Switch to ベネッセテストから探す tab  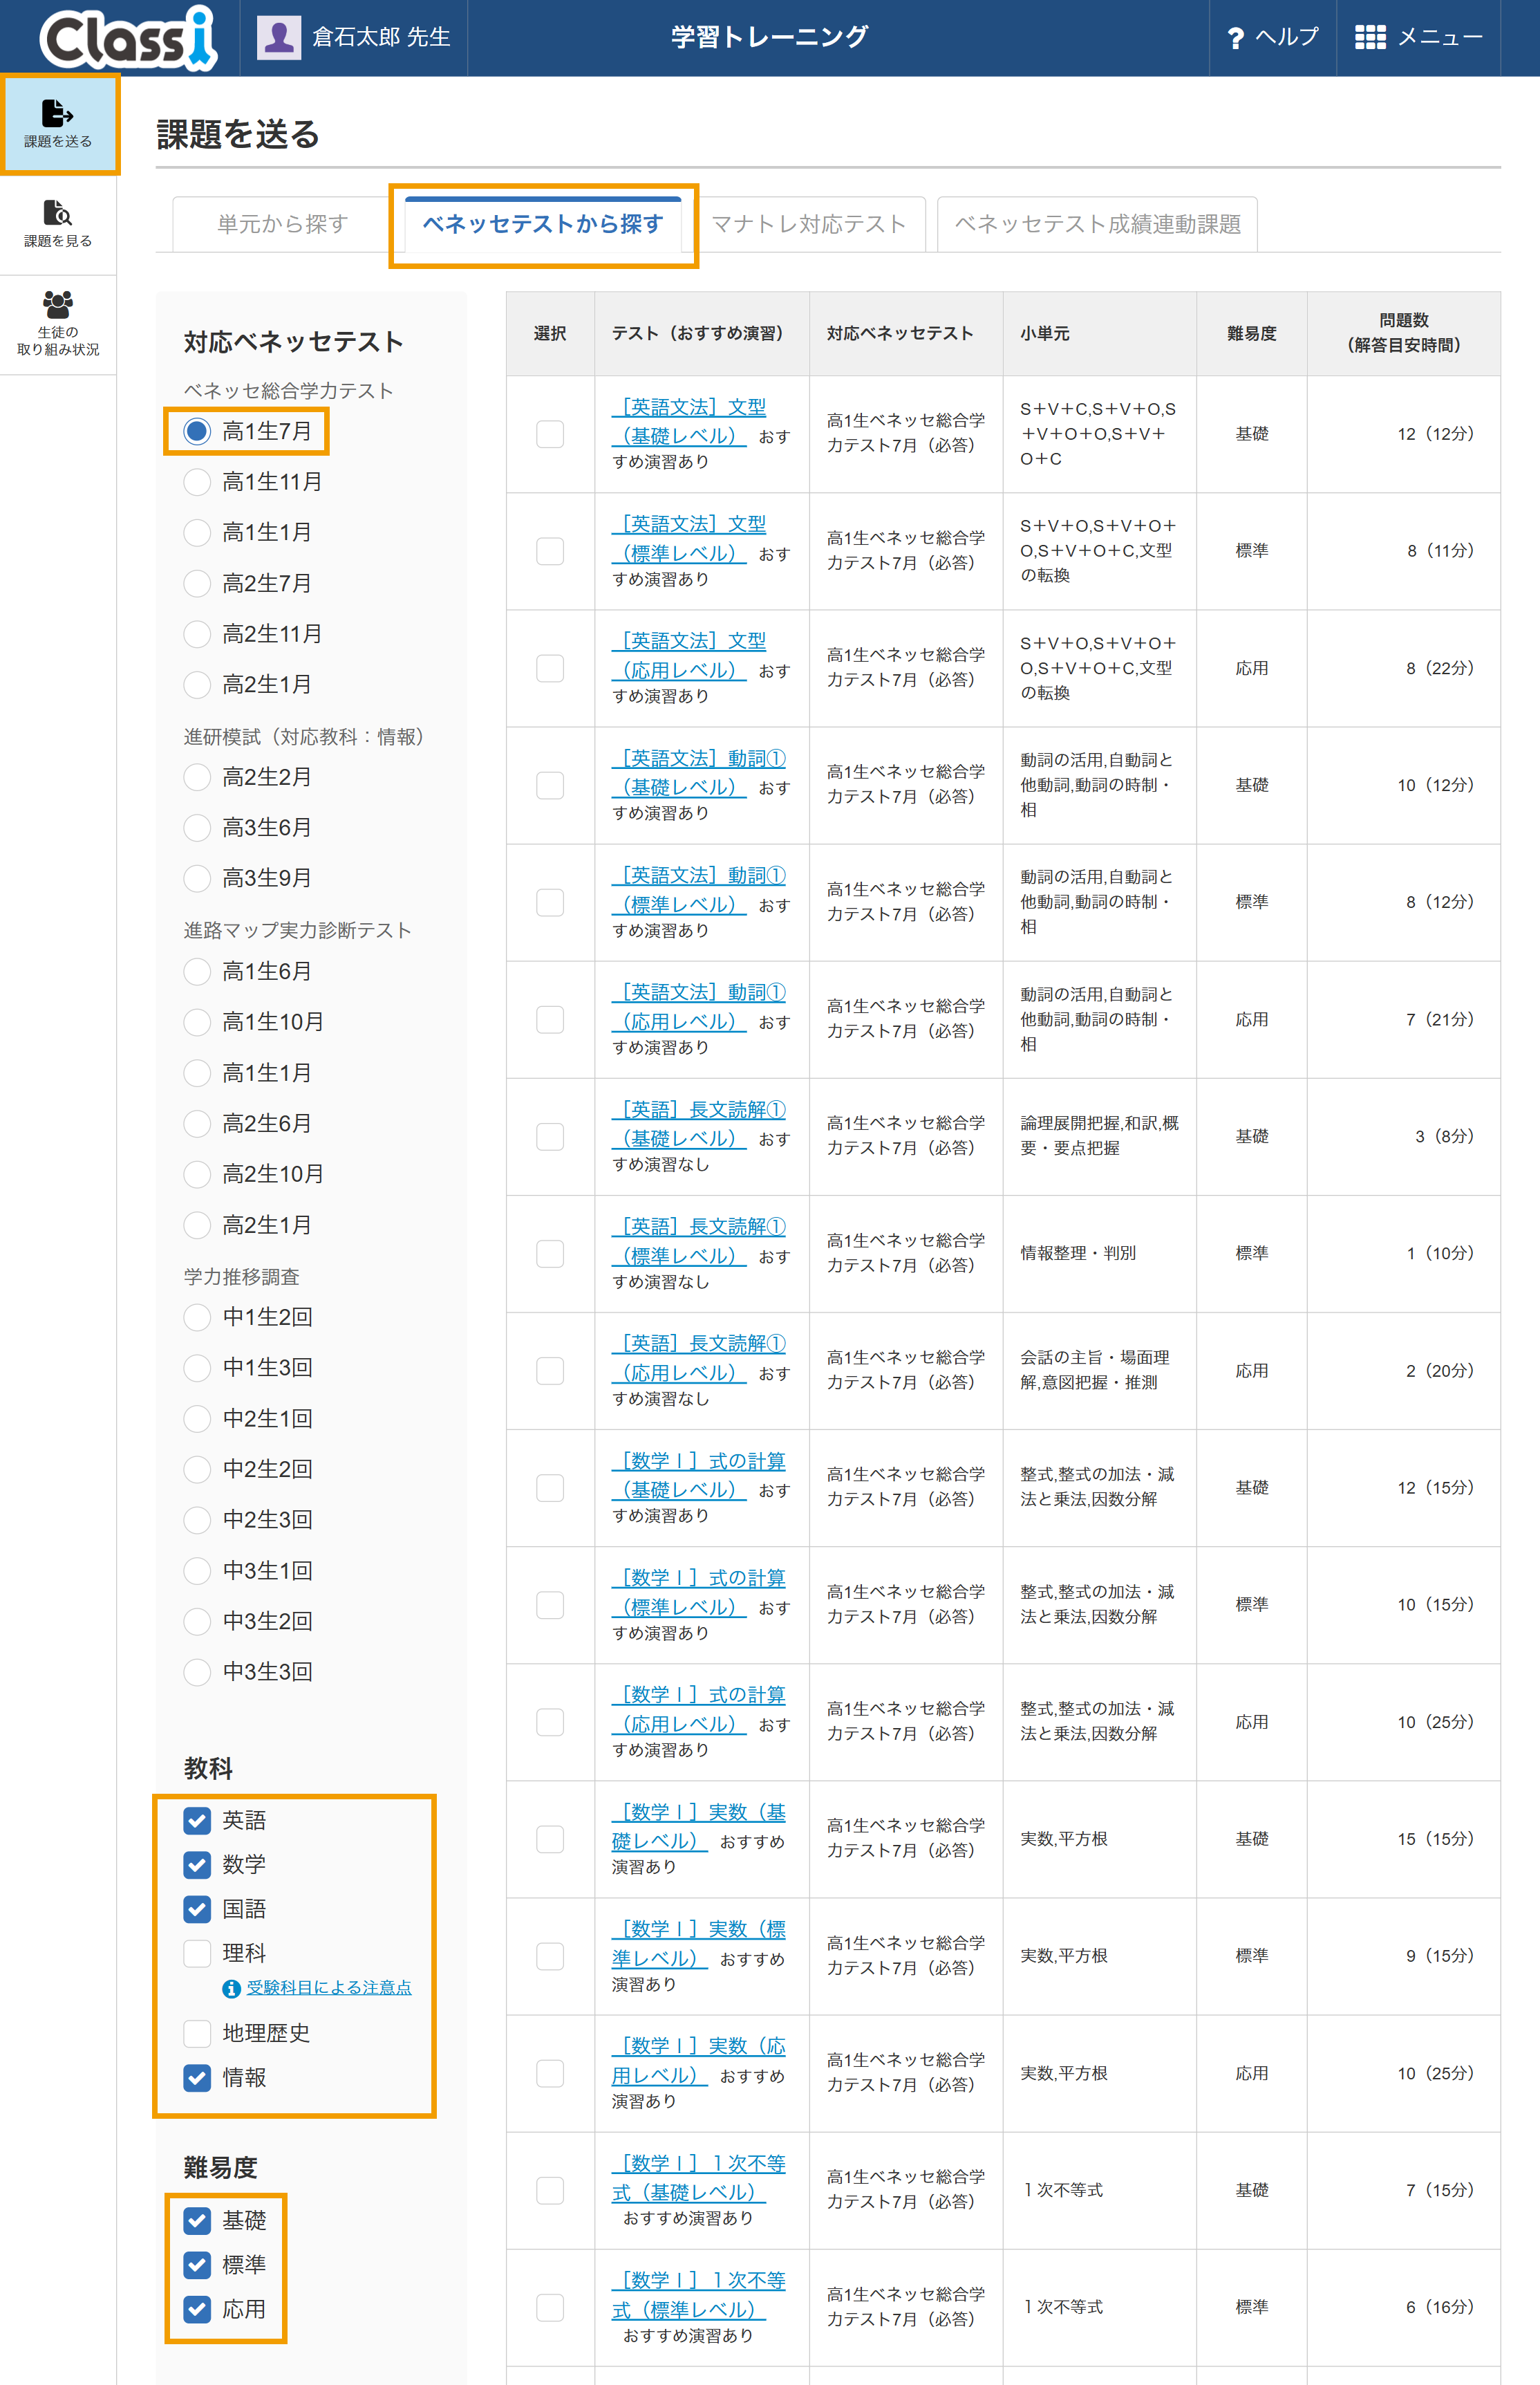click(x=543, y=224)
